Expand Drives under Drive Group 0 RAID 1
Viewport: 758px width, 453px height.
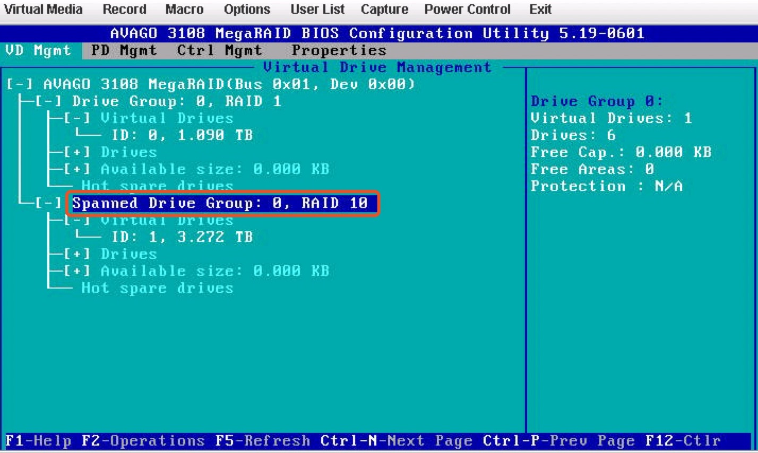coord(77,152)
